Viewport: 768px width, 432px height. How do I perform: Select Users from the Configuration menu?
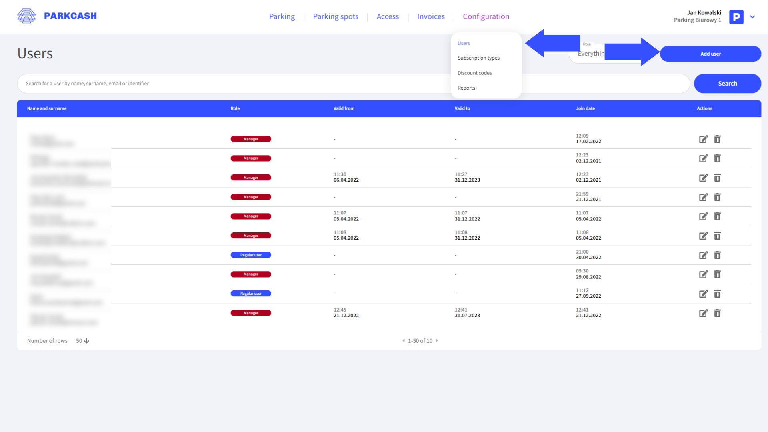(464, 43)
